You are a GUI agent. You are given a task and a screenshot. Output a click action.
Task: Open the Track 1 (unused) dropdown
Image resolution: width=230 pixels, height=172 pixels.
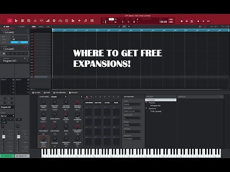point(15,49)
